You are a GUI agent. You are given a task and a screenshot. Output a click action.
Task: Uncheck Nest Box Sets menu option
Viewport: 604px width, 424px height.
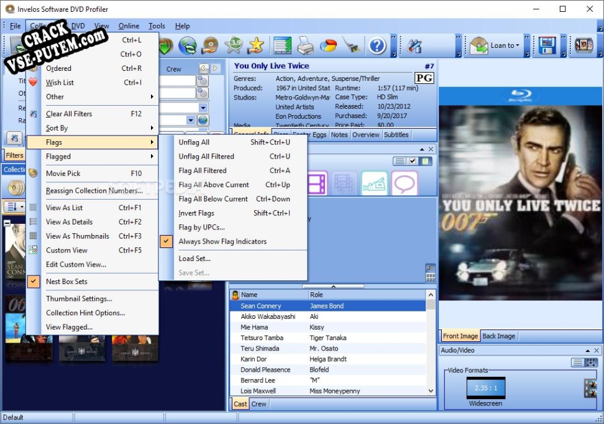66,282
